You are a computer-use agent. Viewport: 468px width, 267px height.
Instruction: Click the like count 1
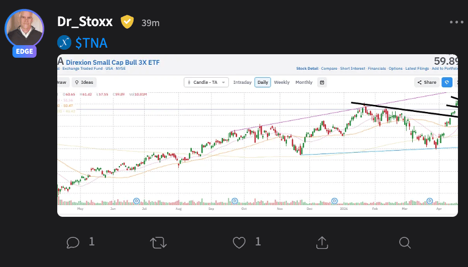[x=258, y=241]
